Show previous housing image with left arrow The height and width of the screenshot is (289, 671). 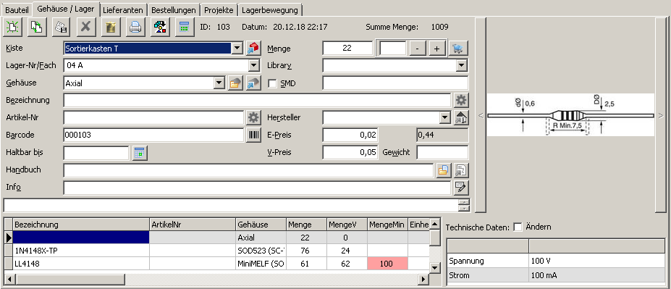pos(481,115)
